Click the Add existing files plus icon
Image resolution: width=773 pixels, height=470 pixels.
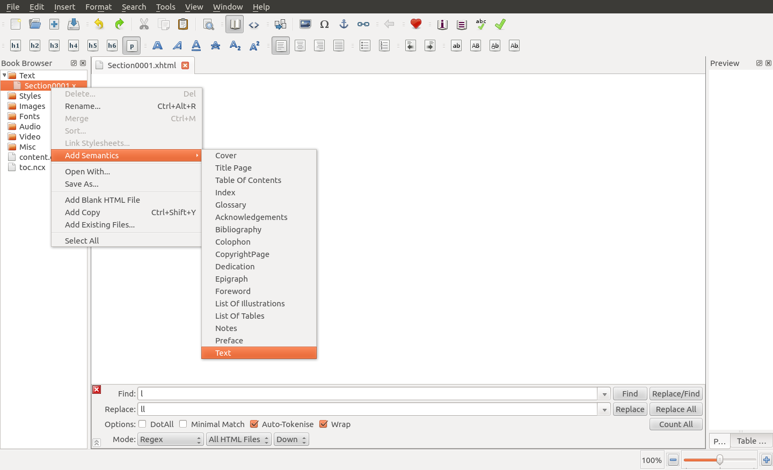tap(54, 24)
